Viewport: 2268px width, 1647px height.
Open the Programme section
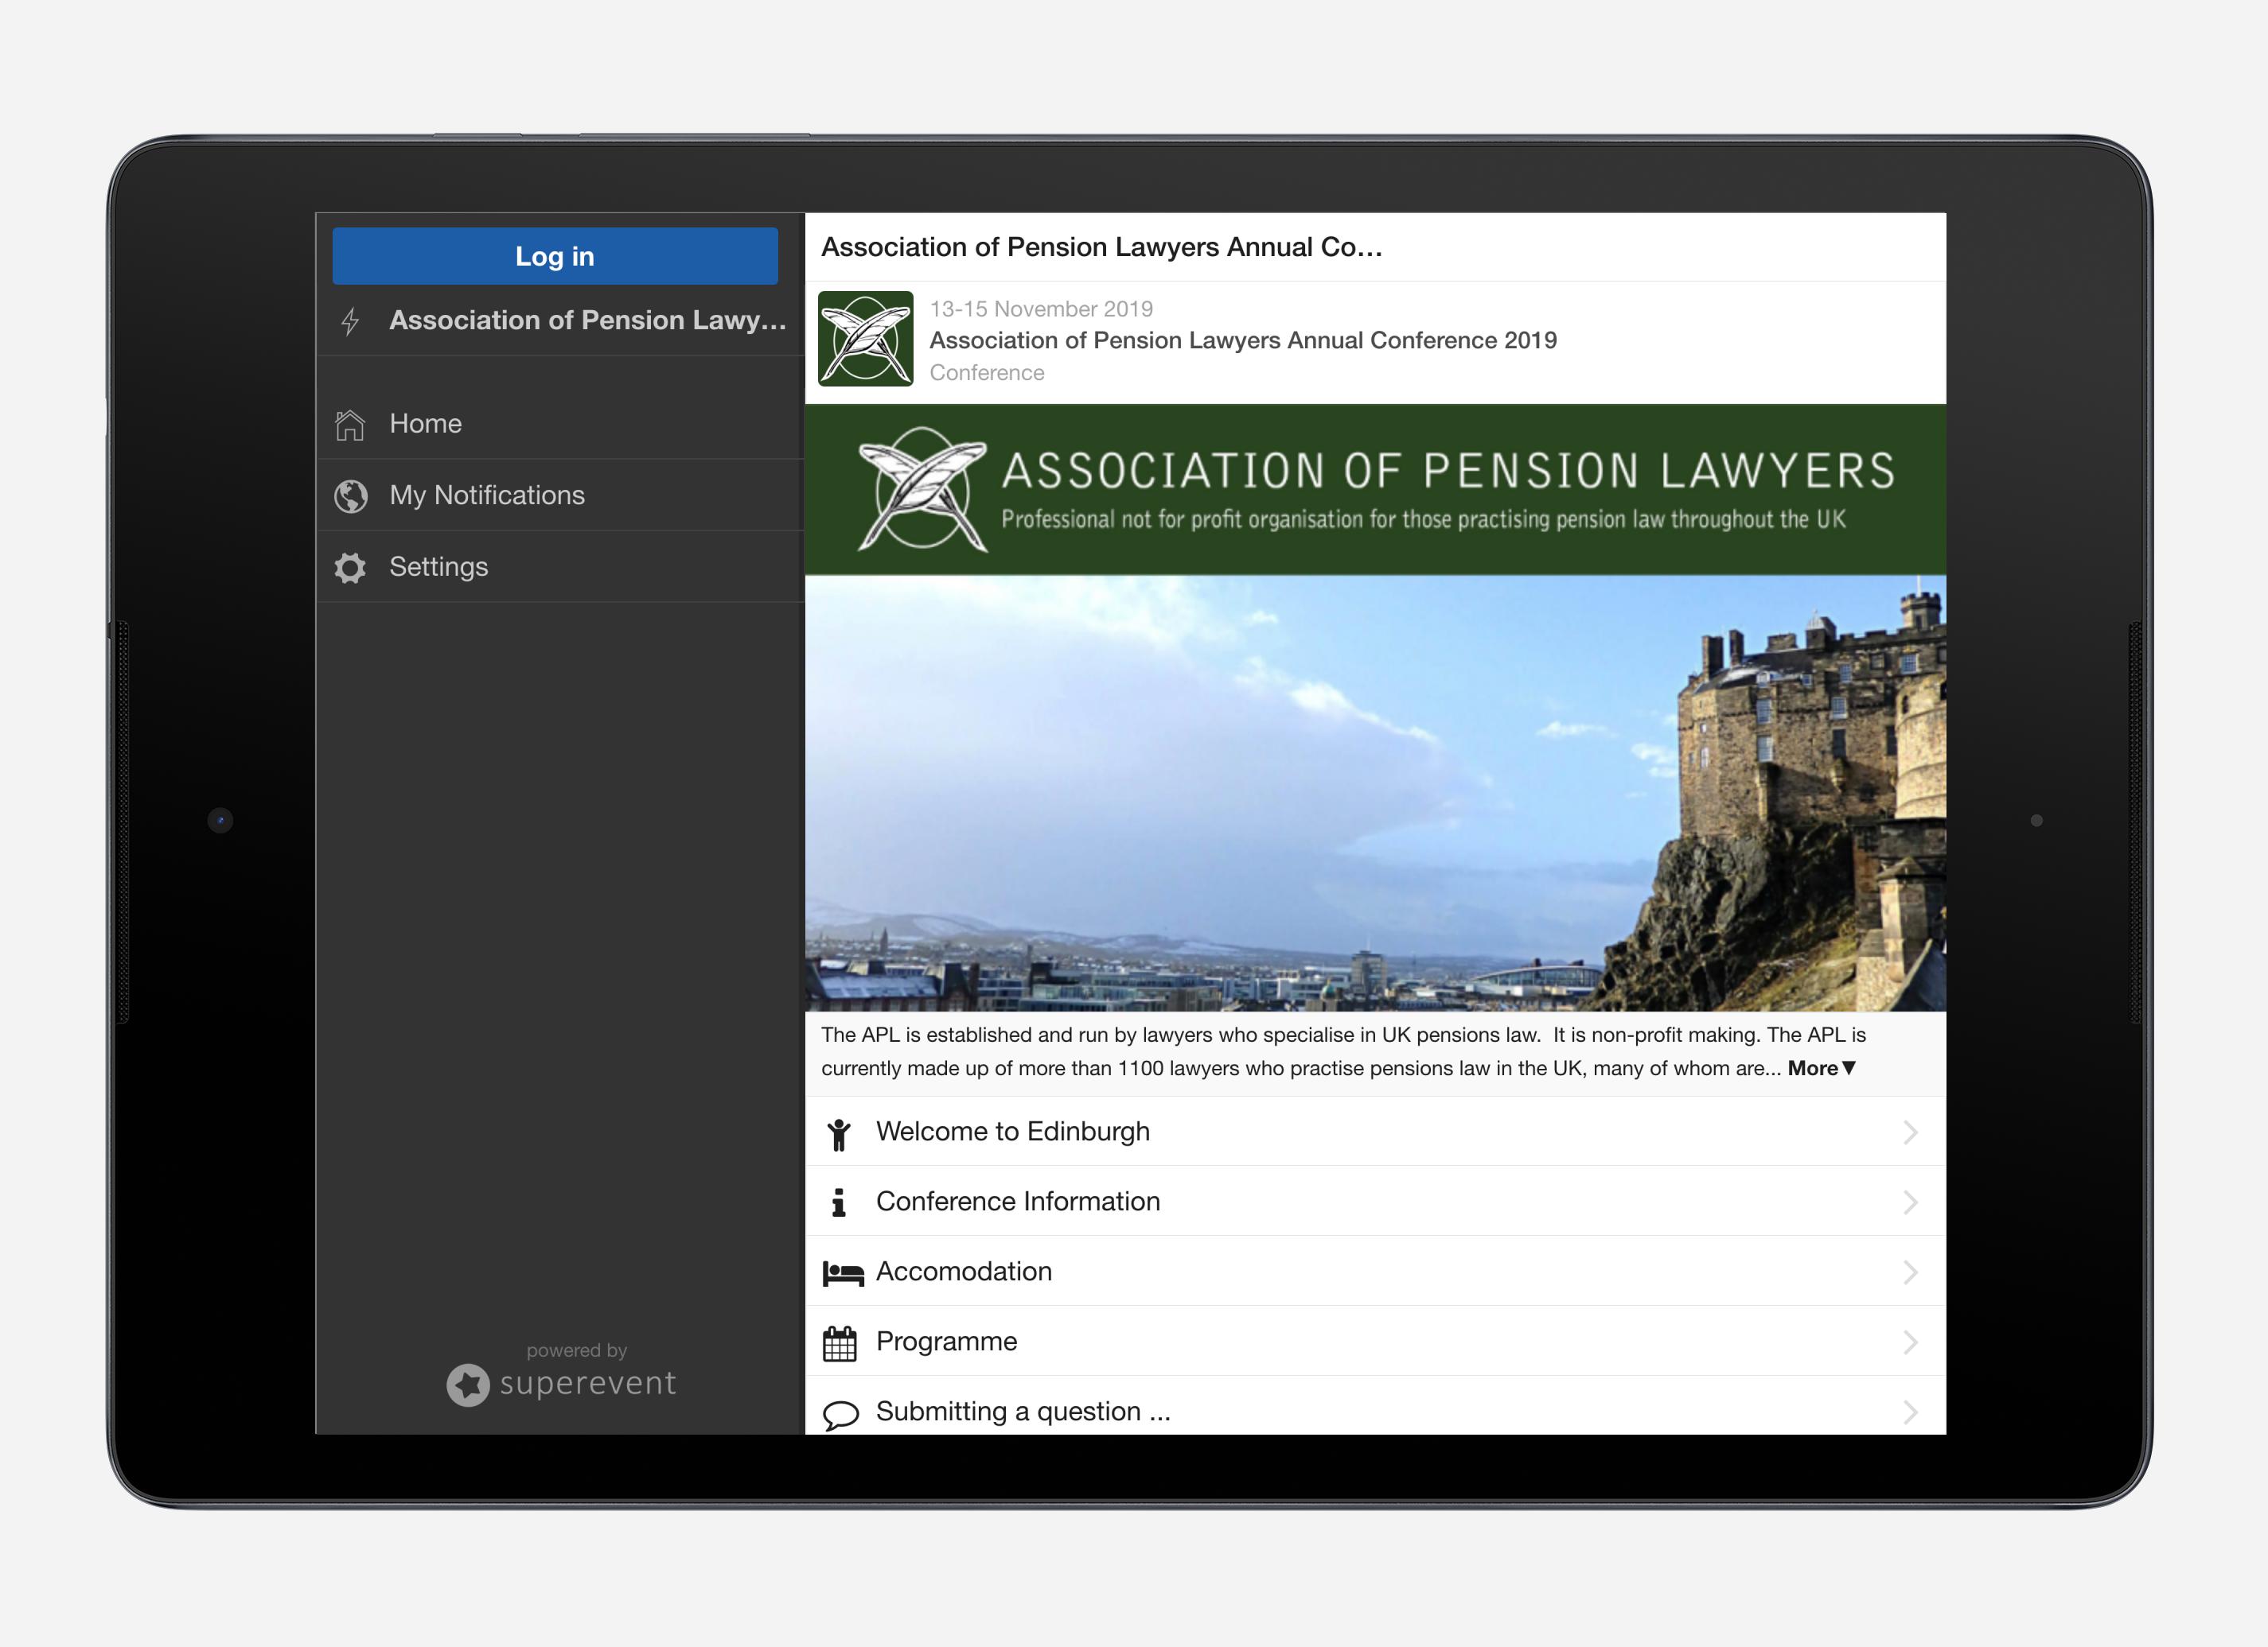pos(1375,1341)
